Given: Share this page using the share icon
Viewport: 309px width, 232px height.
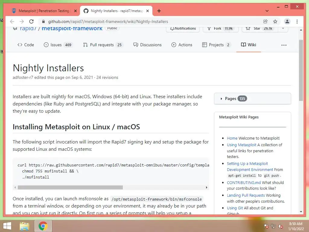Looking at the screenshot, I should 266,21.
